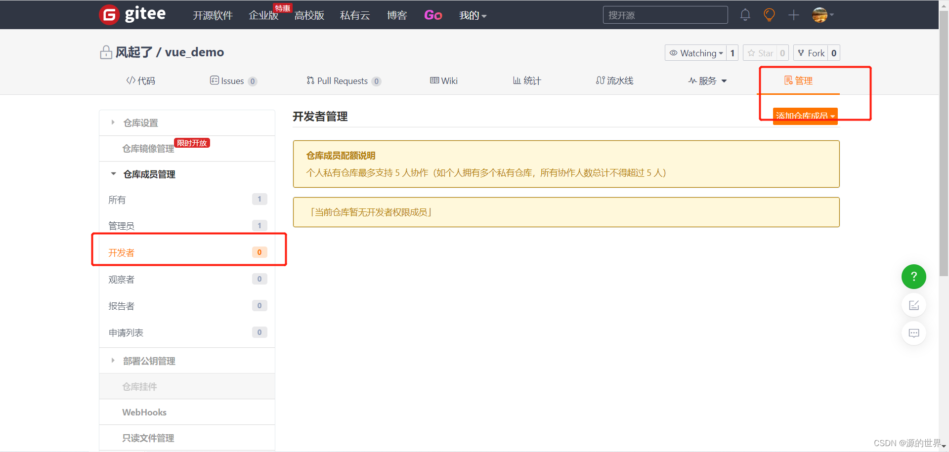Open the user avatar menu

coord(822,15)
